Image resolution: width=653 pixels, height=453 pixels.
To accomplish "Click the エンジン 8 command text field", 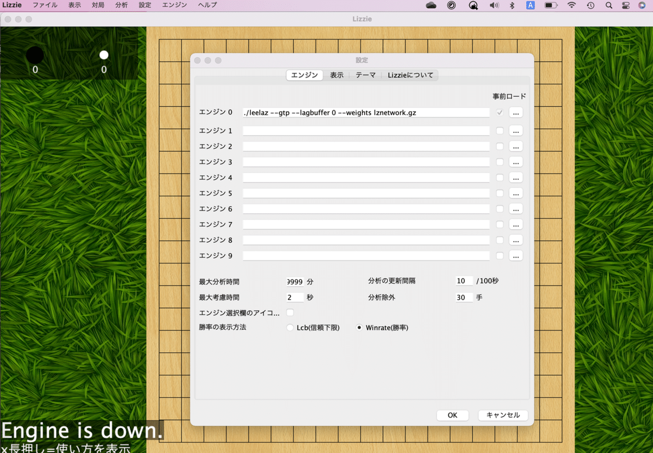I will [x=366, y=240].
